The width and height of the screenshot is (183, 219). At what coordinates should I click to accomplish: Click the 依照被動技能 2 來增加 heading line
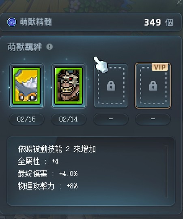pos(57,149)
